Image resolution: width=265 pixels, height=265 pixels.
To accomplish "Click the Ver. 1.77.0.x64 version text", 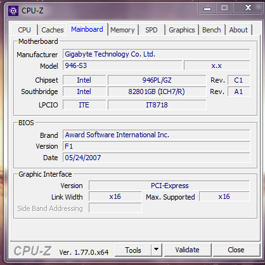I will [84, 252].
